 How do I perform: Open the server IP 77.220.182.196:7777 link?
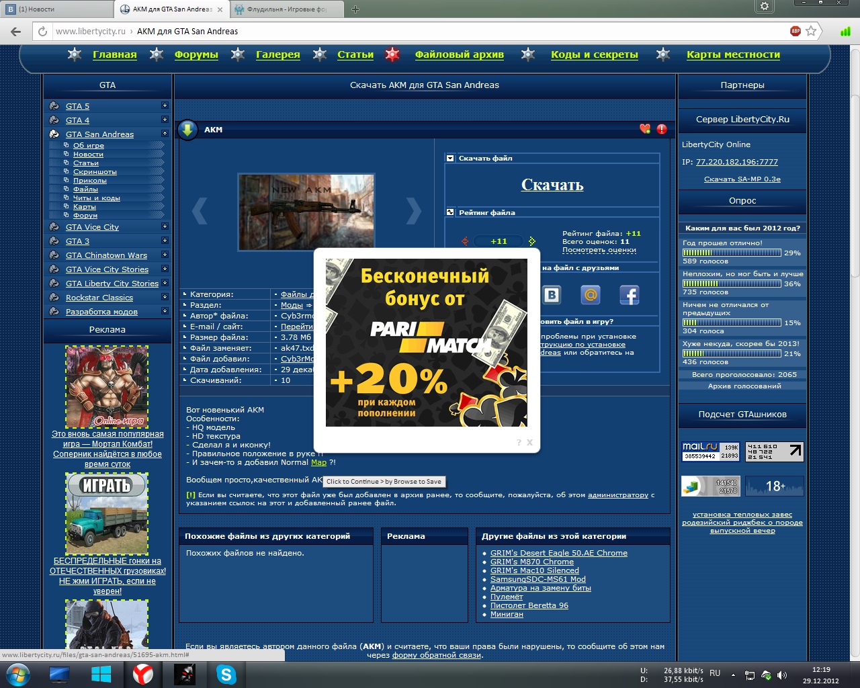(x=737, y=162)
